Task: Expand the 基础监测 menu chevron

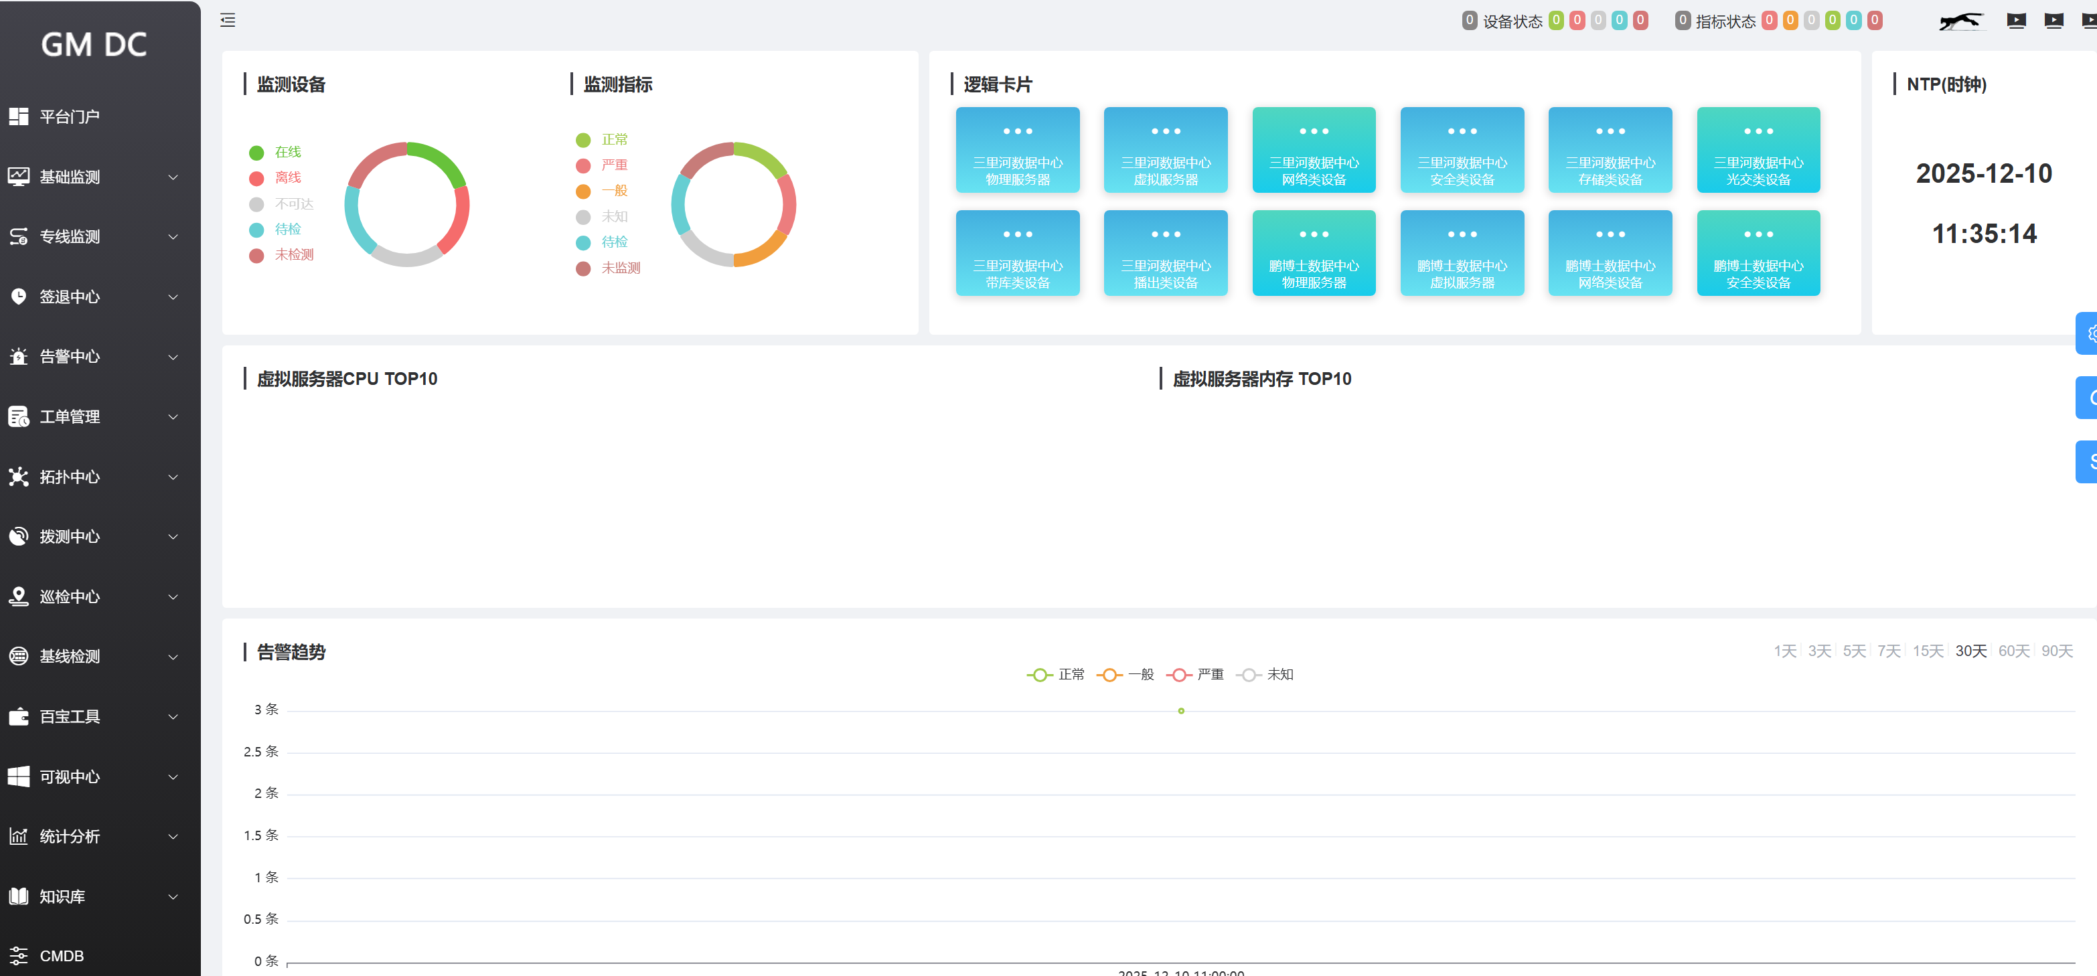Action: [173, 177]
